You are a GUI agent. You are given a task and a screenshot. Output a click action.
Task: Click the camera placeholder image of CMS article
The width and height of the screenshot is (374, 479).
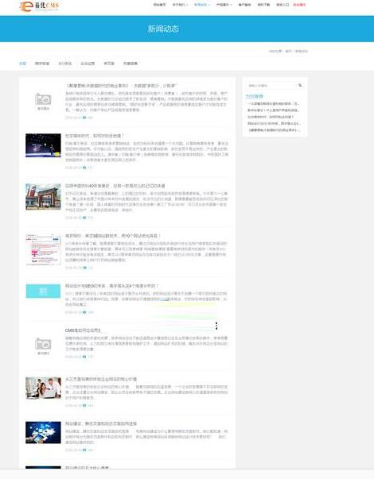click(43, 346)
